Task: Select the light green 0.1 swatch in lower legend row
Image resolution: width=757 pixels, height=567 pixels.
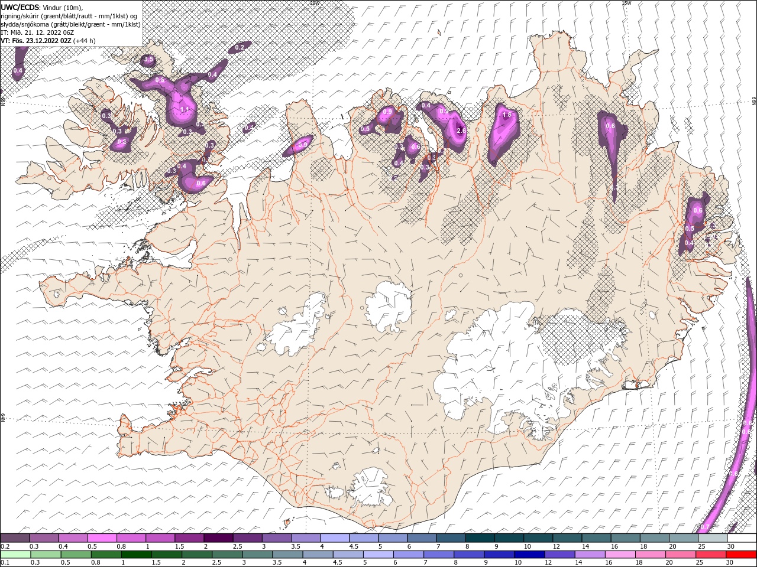Action: click(16, 555)
